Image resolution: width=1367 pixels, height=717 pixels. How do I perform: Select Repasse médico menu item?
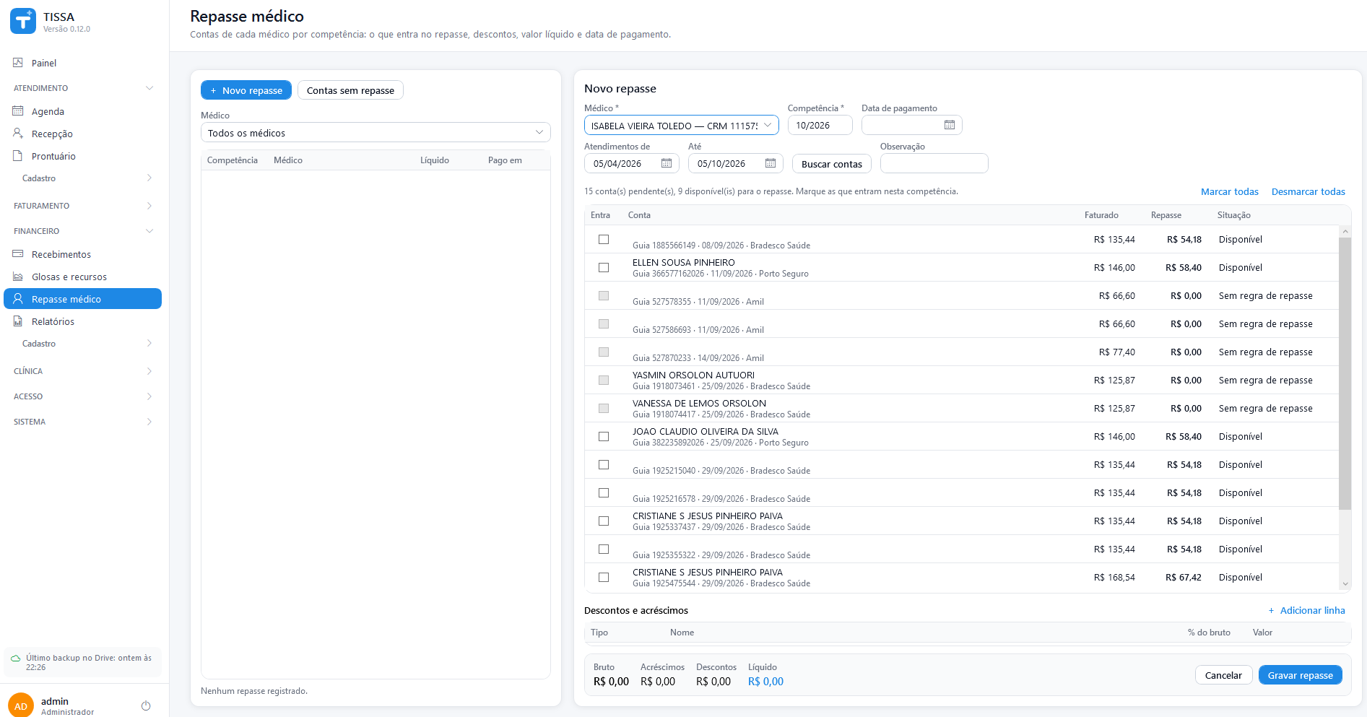pos(82,299)
